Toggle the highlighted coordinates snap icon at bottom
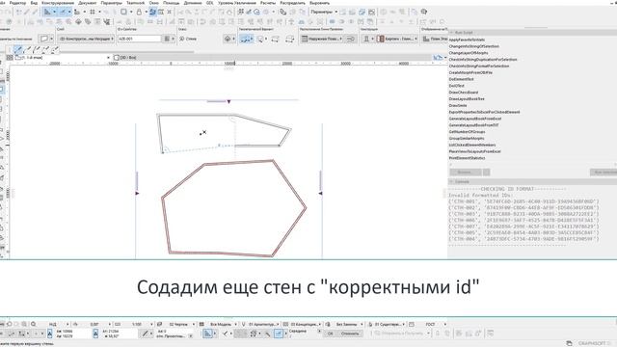This screenshot has height=347, width=617. (x=207, y=334)
